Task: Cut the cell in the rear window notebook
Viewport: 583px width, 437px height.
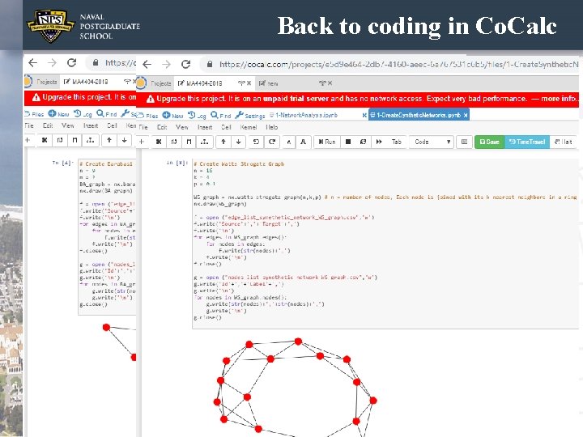Action: (45, 140)
